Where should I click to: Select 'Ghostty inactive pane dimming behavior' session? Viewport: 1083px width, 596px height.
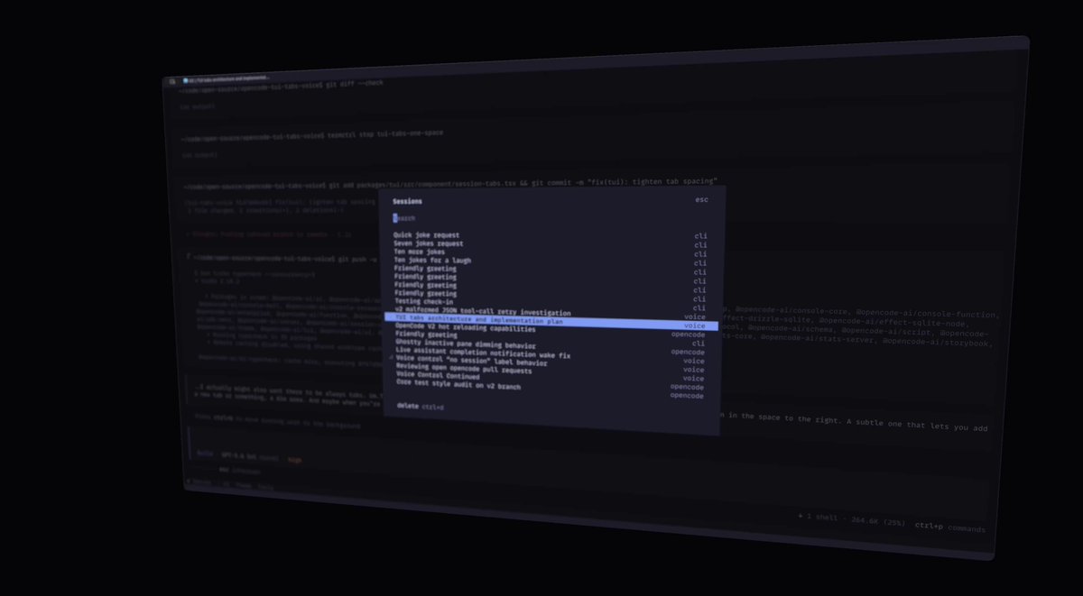coord(551,346)
